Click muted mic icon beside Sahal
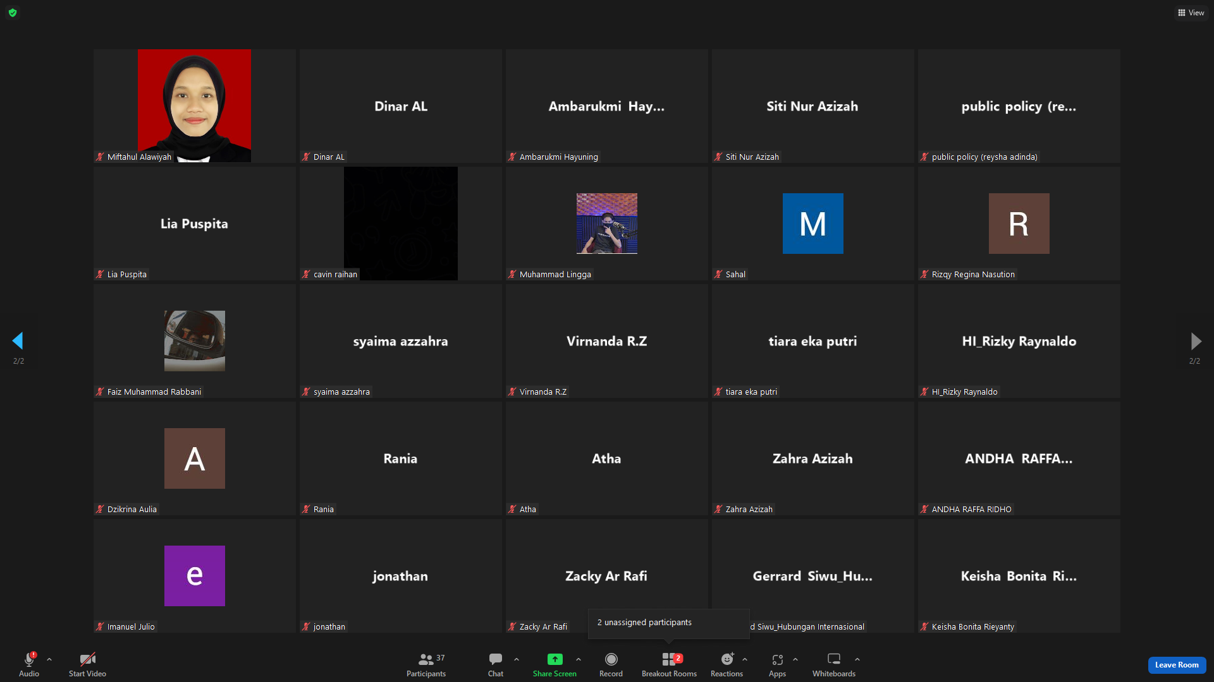 [718, 274]
